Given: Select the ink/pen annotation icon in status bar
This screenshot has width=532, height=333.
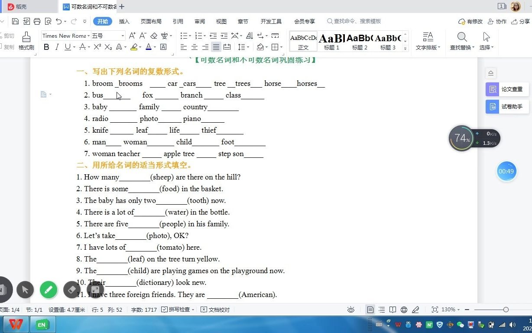Looking at the screenshot, I should coord(415,310).
